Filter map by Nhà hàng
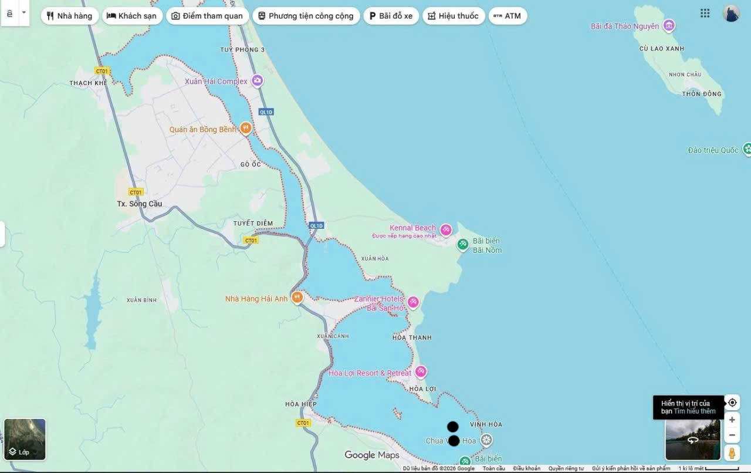 click(69, 16)
